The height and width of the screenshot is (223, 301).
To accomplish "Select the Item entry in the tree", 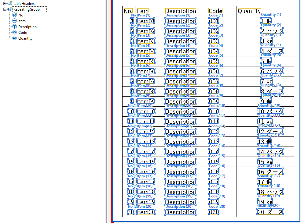I will tap(22, 21).
